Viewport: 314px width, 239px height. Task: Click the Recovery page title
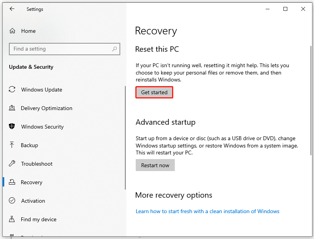(x=156, y=31)
